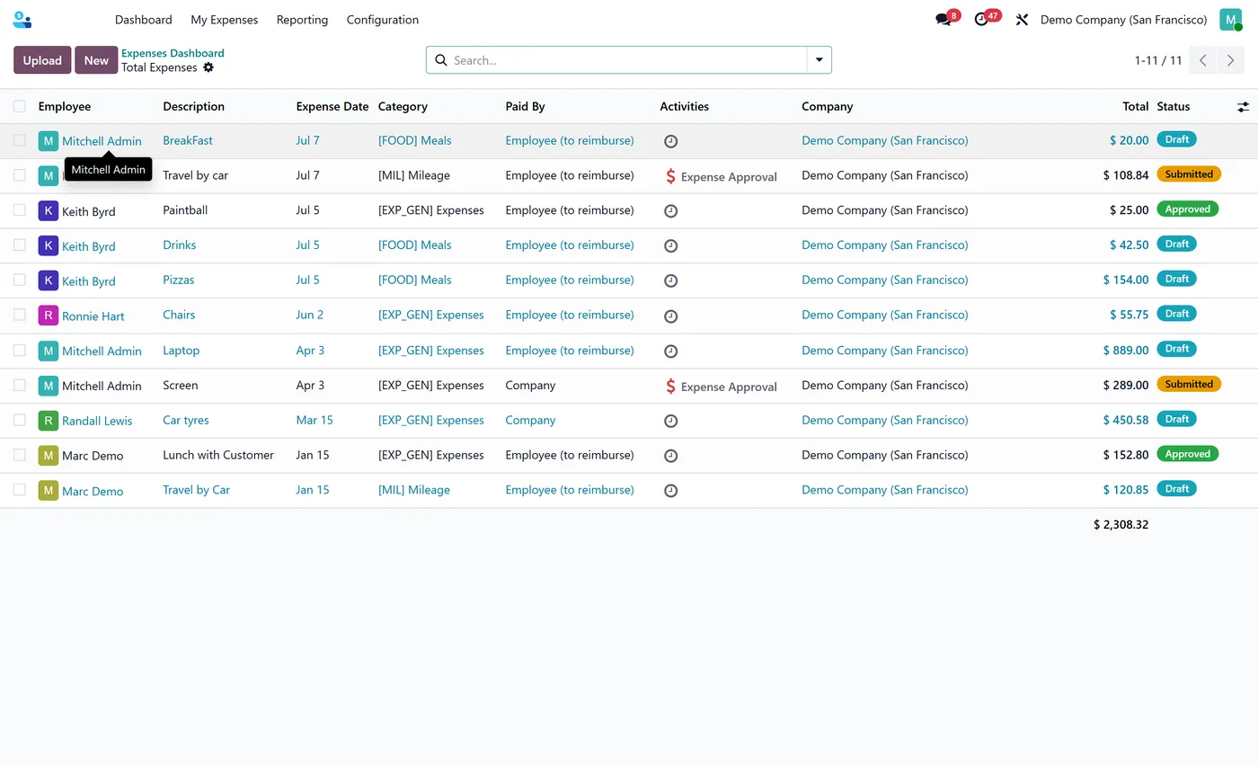Screen dimensions: 1258x765
Task: Sort by Expense Date column header
Action: coord(332,106)
